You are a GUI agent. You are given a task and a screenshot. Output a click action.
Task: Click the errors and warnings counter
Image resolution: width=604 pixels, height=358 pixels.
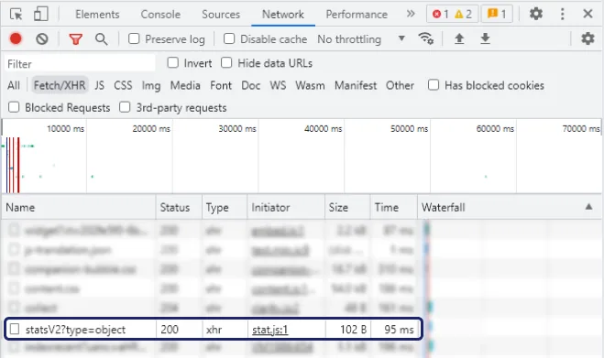click(452, 15)
